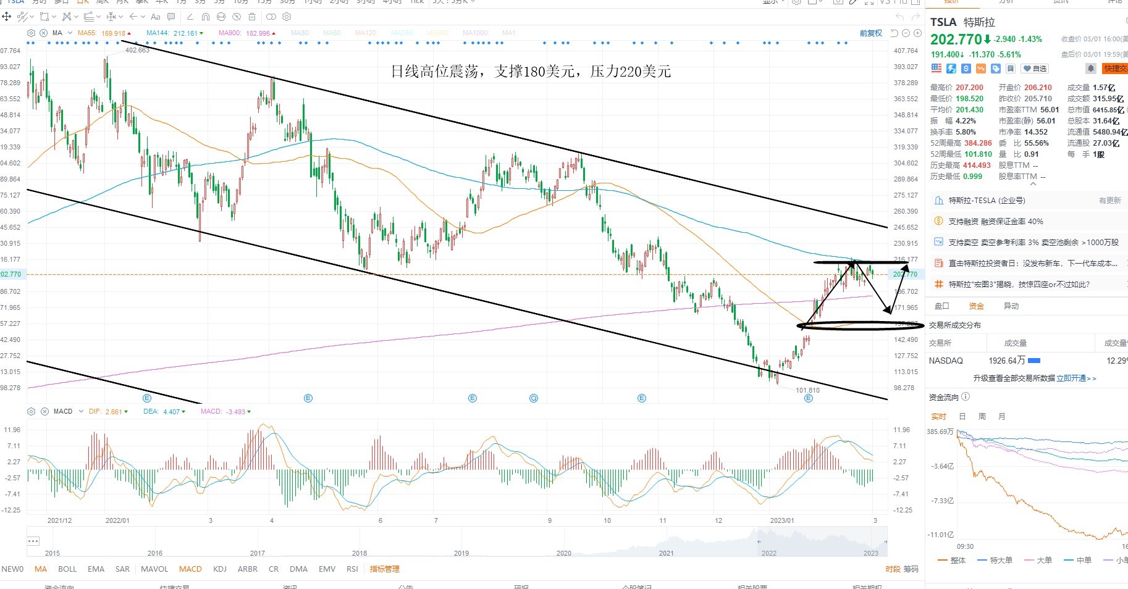Viewport: 1128px width, 589px height.
Task: Open MACD indicator settings gear
Action: click(x=32, y=411)
